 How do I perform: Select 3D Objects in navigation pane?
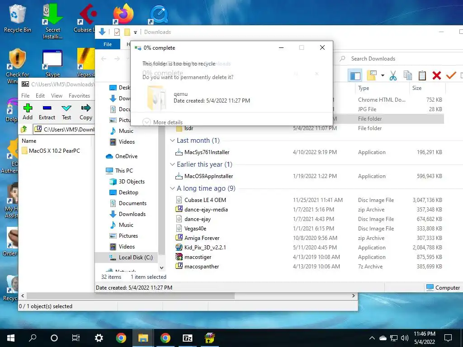(132, 182)
